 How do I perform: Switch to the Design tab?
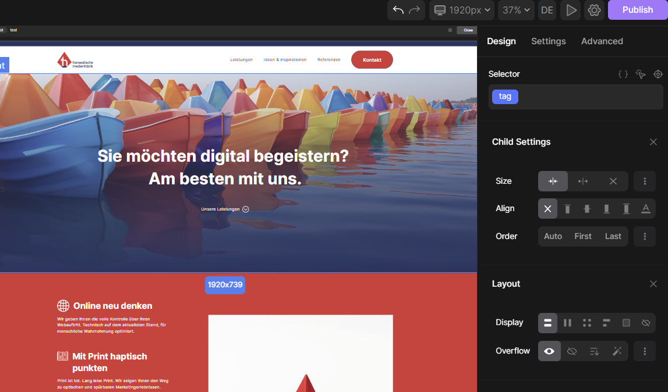point(501,41)
